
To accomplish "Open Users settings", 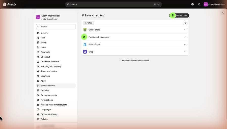I will [x=56, y=47].
